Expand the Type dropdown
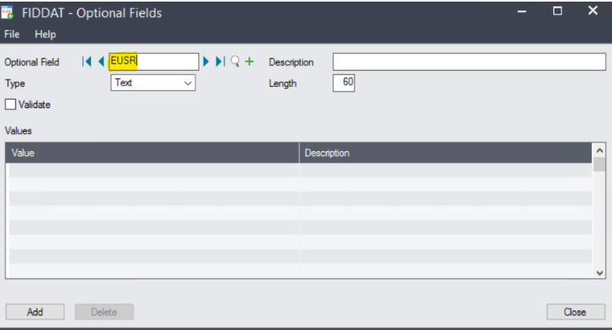The image size is (612, 330). click(x=188, y=83)
